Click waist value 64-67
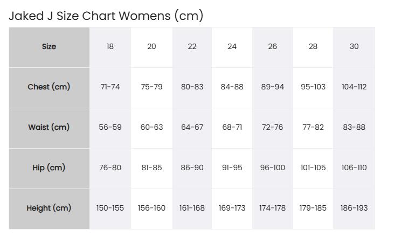Viewport: 408px width, 251px height. click(192, 127)
